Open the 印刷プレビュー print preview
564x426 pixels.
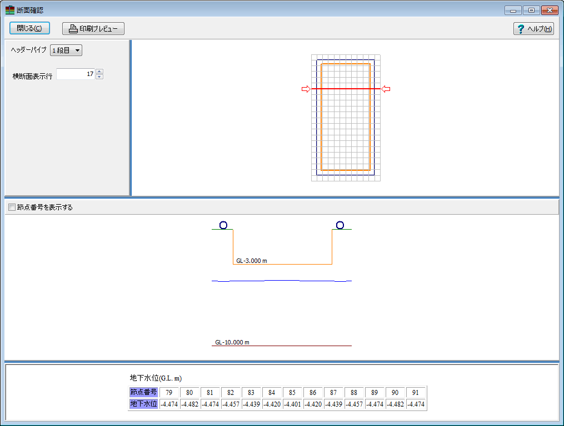[93, 29]
